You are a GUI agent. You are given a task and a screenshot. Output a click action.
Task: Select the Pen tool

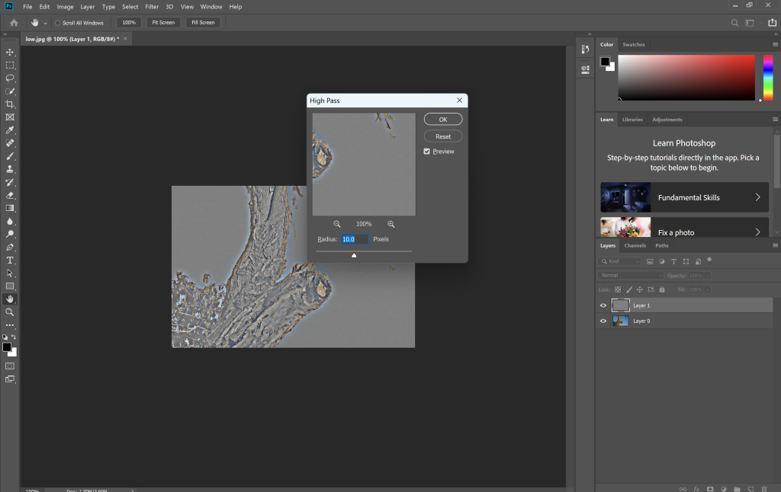9,247
